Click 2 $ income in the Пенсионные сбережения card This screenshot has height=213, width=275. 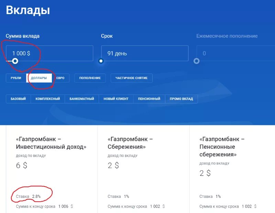pos(205,173)
